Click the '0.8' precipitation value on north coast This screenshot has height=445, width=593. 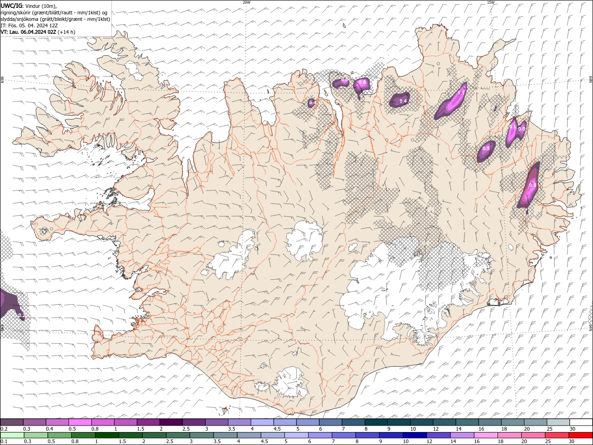(363, 82)
